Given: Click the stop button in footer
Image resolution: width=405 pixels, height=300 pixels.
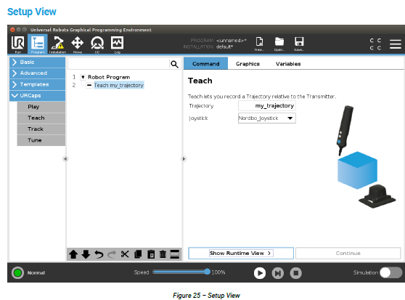Looking at the screenshot, I should pos(295,273).
